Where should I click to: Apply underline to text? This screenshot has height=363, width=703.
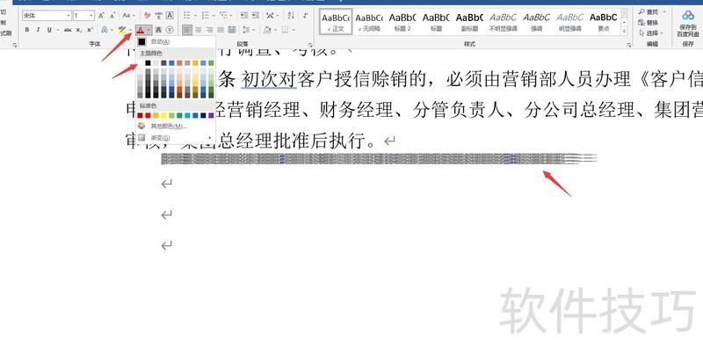point(49,30)
